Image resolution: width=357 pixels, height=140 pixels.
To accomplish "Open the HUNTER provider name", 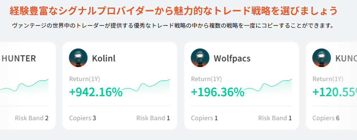I will pos(19,59).
